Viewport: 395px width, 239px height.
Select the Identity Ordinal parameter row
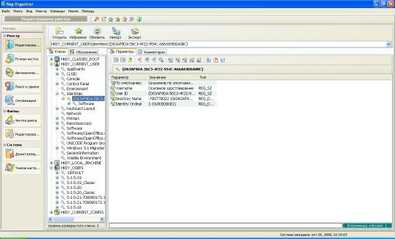pos(163,104)
